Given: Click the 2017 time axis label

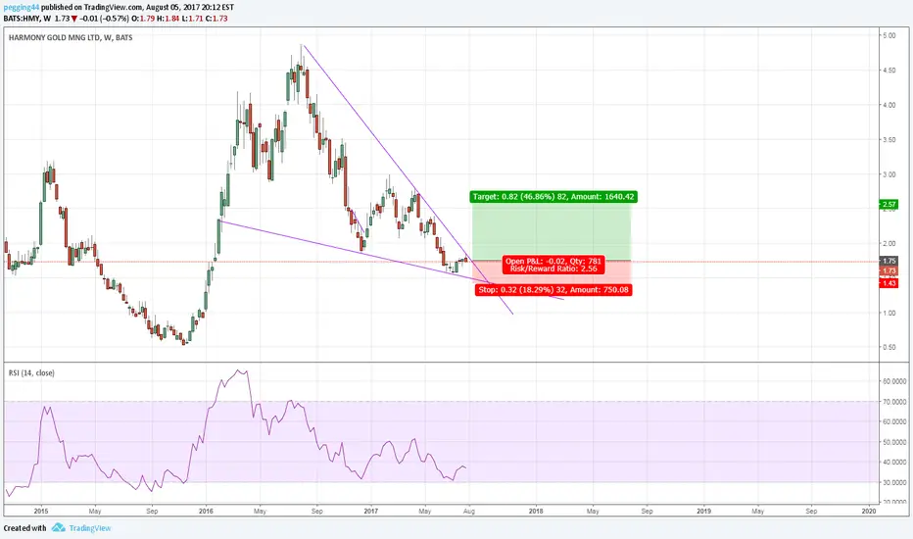Looking at the screenshot, I should pyautogui.click(x=371, y=511).
